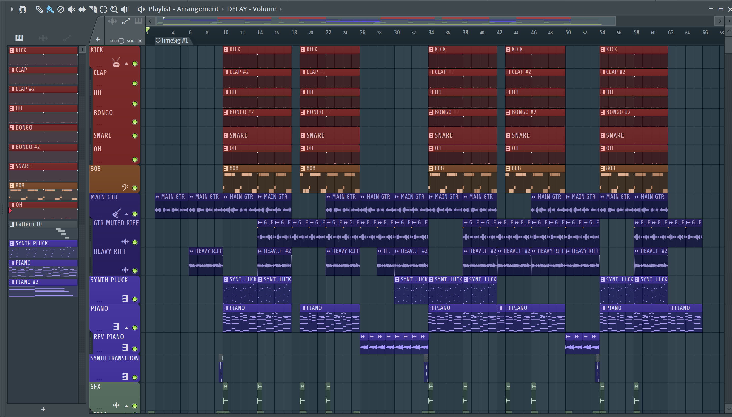The height and width of the screenshot is (417, 732).
Task: Collapse the SFX track group
Action: point(126,406)
